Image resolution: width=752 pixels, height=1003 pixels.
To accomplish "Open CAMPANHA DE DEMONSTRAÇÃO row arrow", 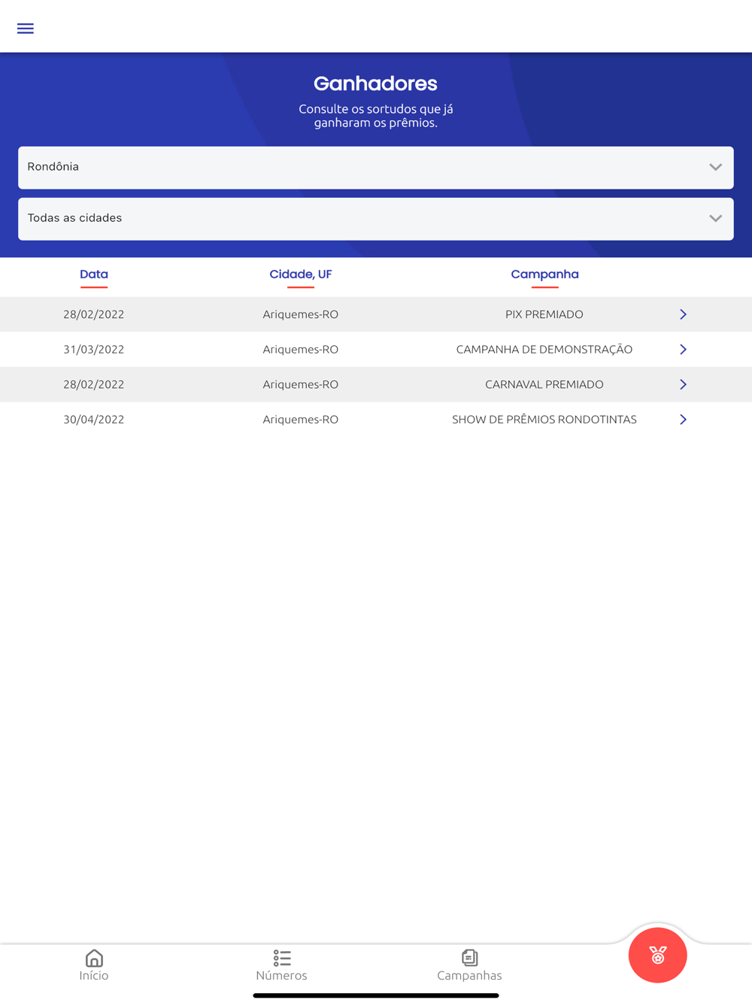I will coord(683,350).
